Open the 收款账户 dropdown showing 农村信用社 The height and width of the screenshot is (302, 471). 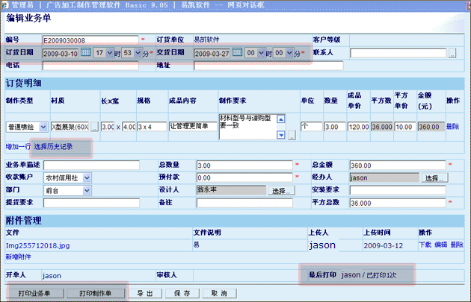coord(87,177)
